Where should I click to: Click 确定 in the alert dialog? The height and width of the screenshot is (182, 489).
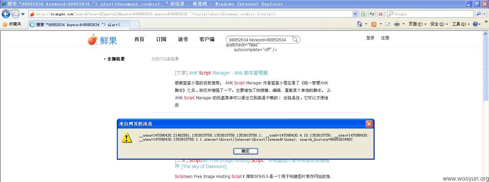point(246,151)
